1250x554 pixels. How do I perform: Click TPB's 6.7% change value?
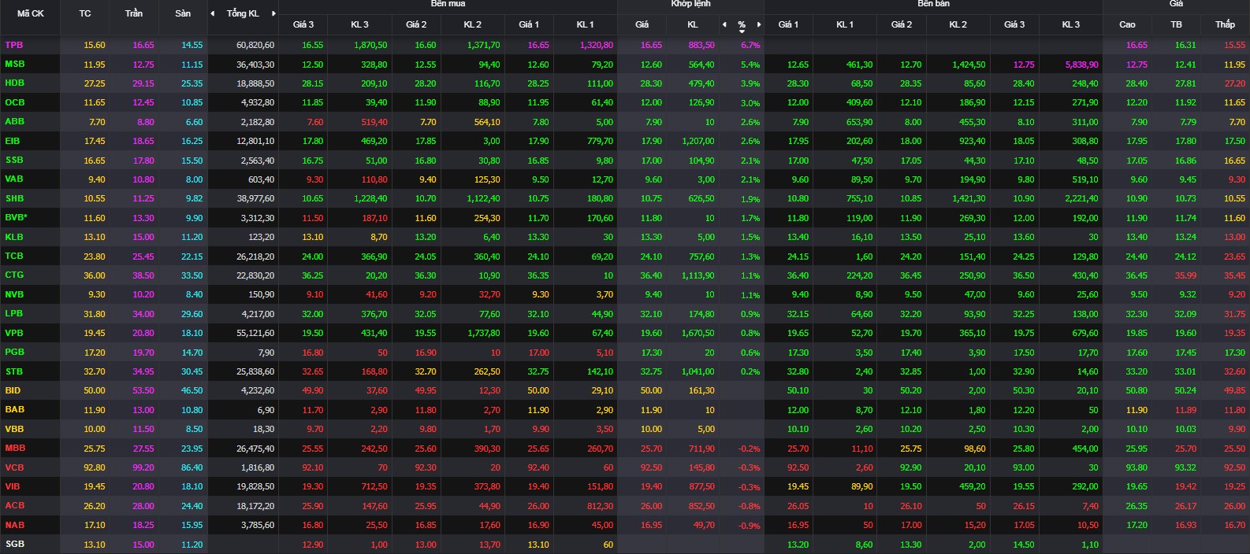coord(750,46)
